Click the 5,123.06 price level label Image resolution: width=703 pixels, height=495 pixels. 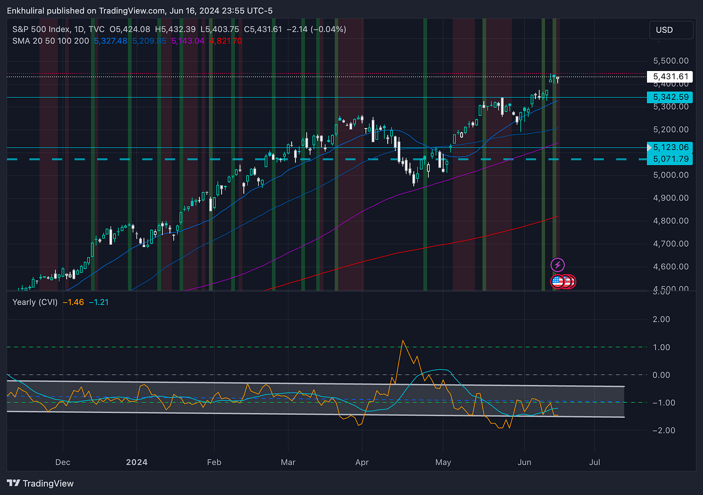click(x=671, y=147)
